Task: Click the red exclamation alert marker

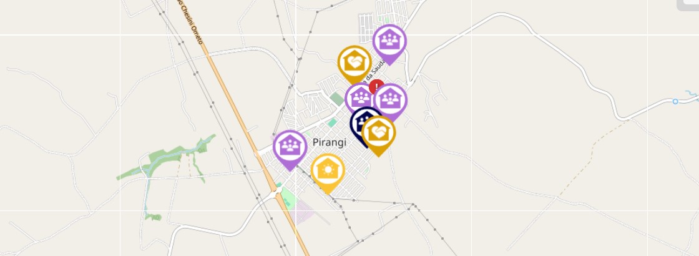Action: 377,87
